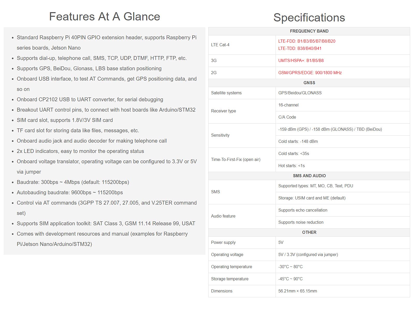Screen dimensions: 414x310
Task: Click the red LTE-FDD bands text
Action: (x=307, y=41)
